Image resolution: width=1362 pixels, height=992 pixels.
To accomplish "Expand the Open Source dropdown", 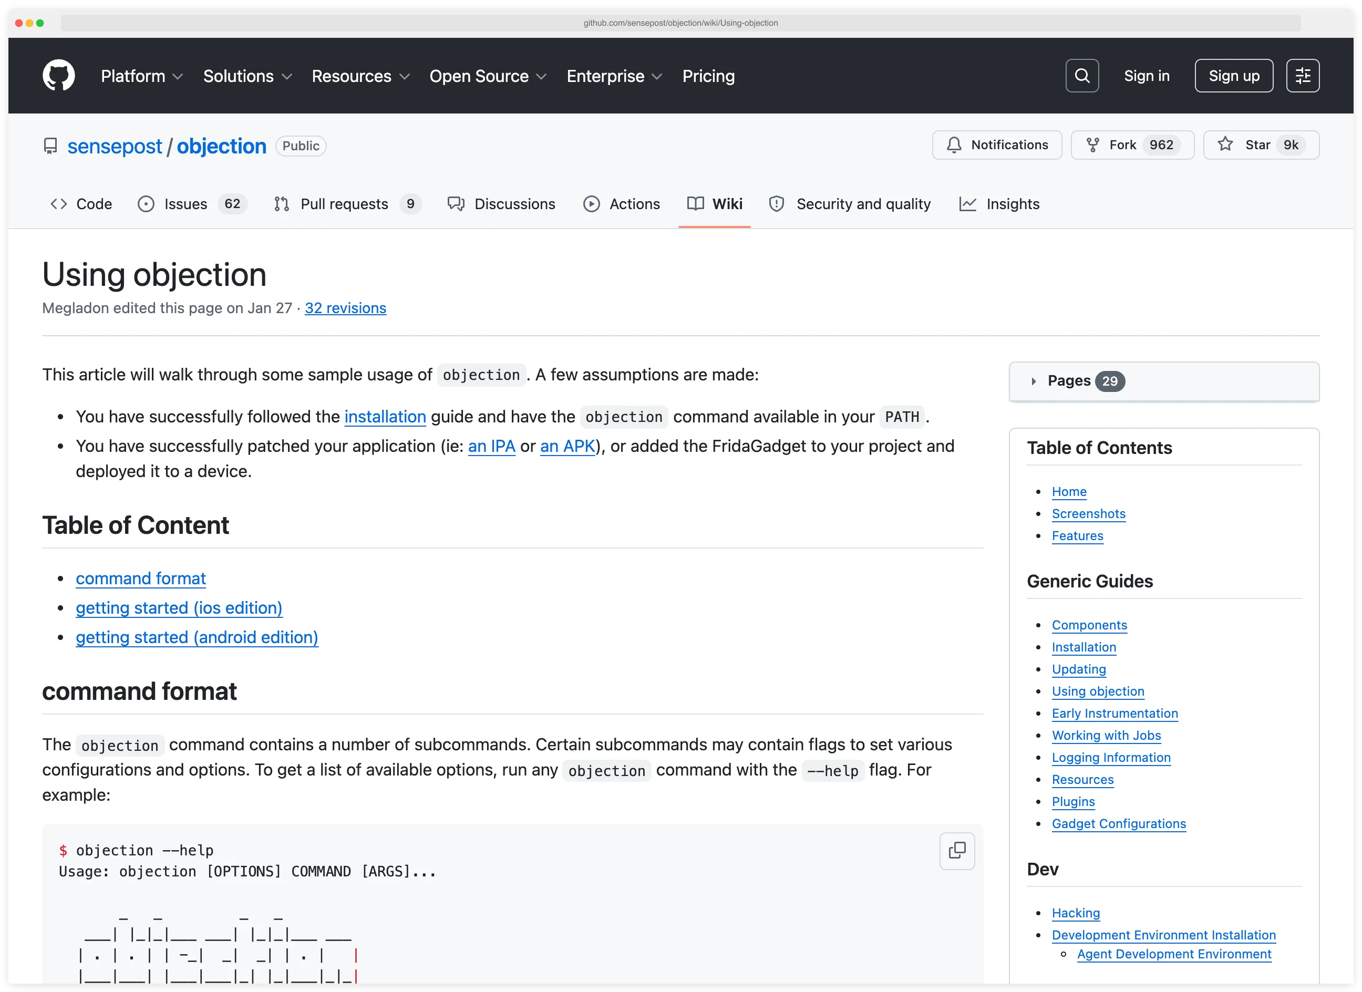I will [x=488, y=76].
